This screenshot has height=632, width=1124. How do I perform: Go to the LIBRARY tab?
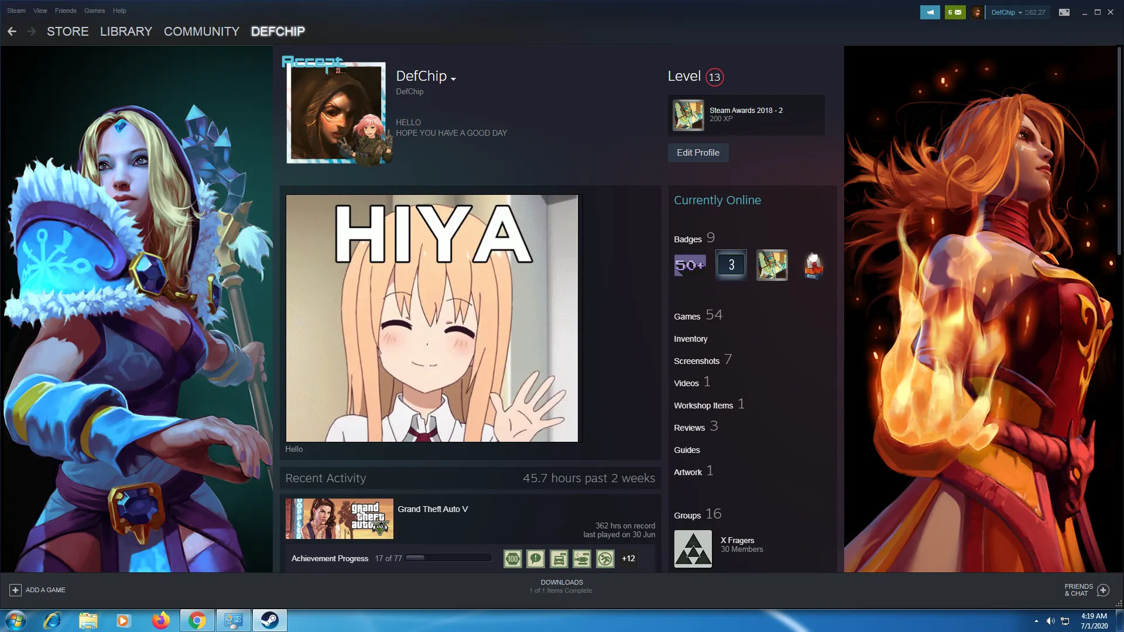tap(126, 32)
